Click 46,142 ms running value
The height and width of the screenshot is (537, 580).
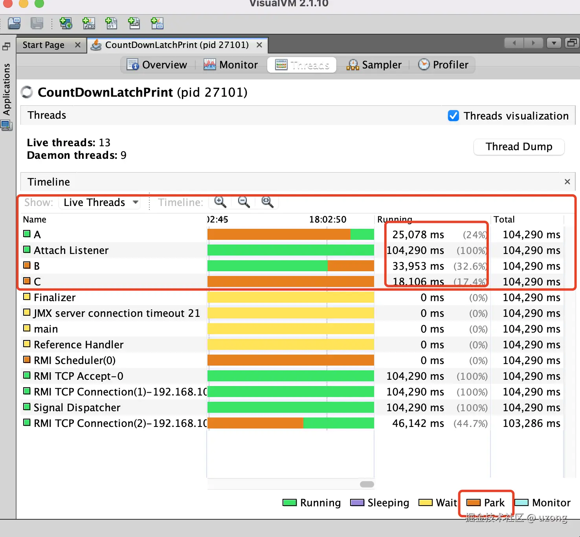tap(418, 423)
